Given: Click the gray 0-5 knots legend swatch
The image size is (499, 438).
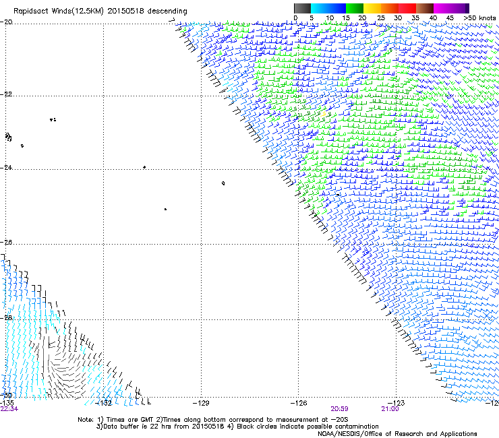Looking at the screenshot, I should (302, 8).
